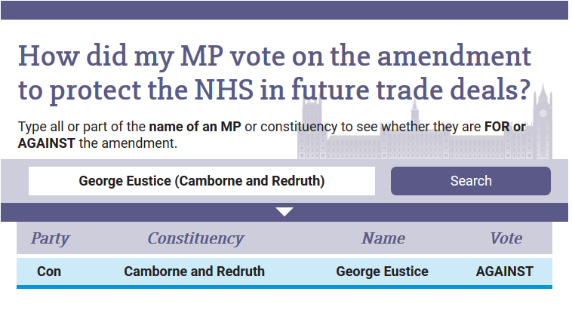Click the Vote column header
This screenshot has height=313, width=572.
click(x=506, y=239)
